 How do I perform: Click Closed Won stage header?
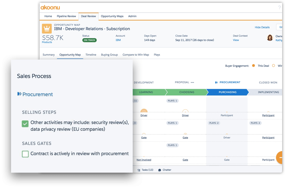pos(268,82)
